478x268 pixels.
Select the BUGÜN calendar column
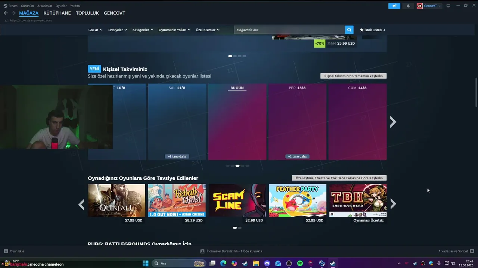237,122
